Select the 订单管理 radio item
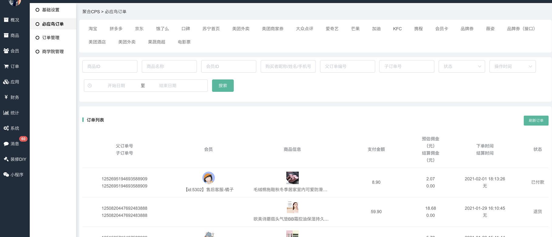Viewport: 552px width, 237px height. (x=37, y=38)
